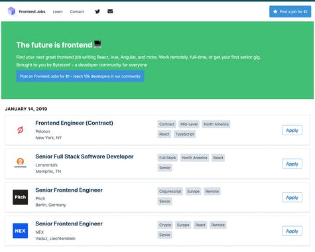Select the Clojurescript tag

(170, 192)
